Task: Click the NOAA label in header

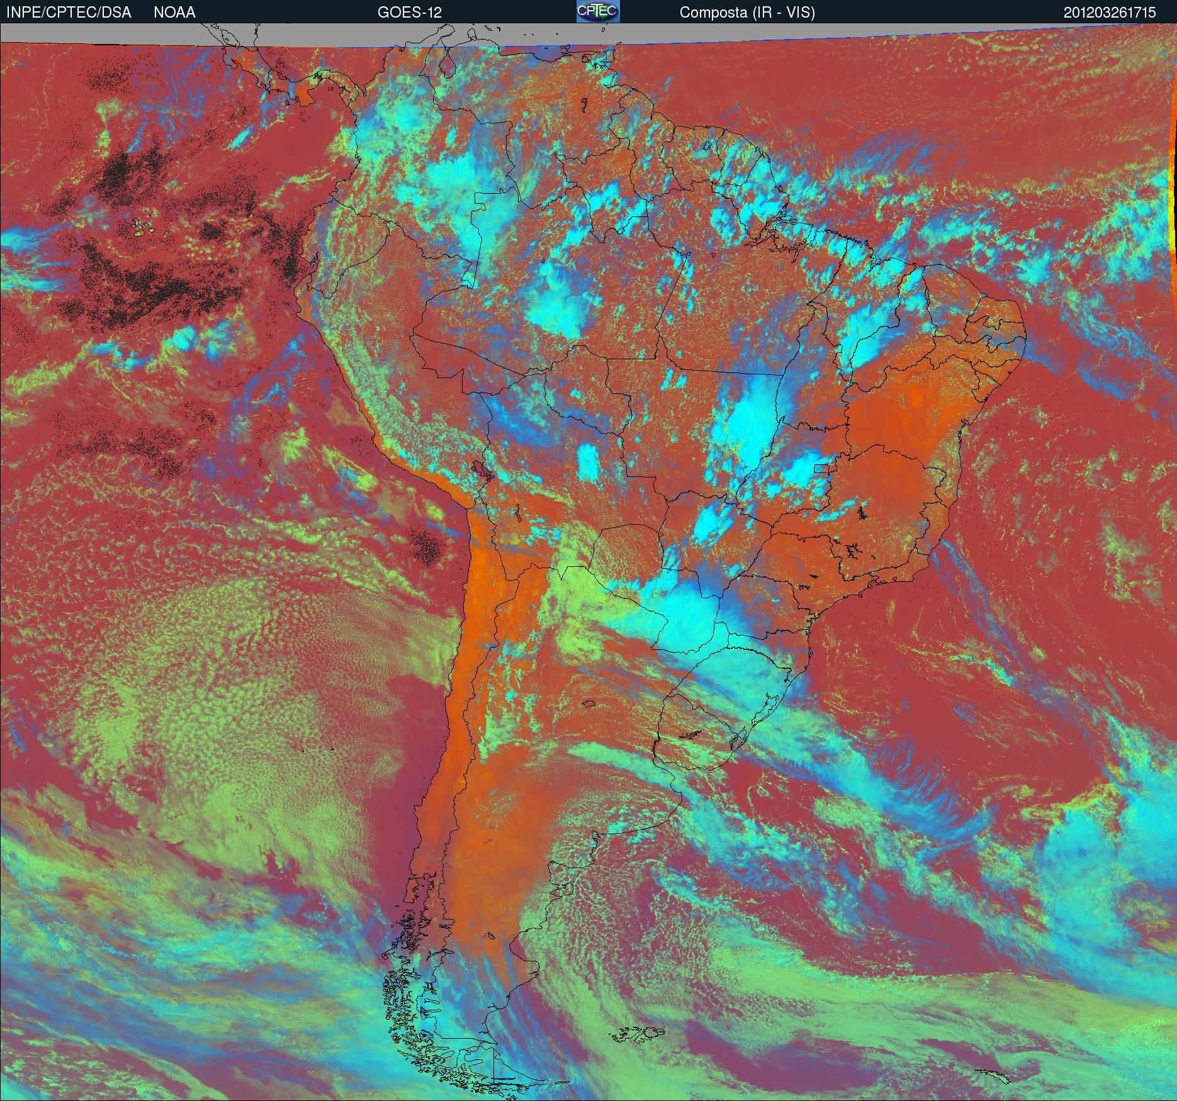Action: [174, 13]
